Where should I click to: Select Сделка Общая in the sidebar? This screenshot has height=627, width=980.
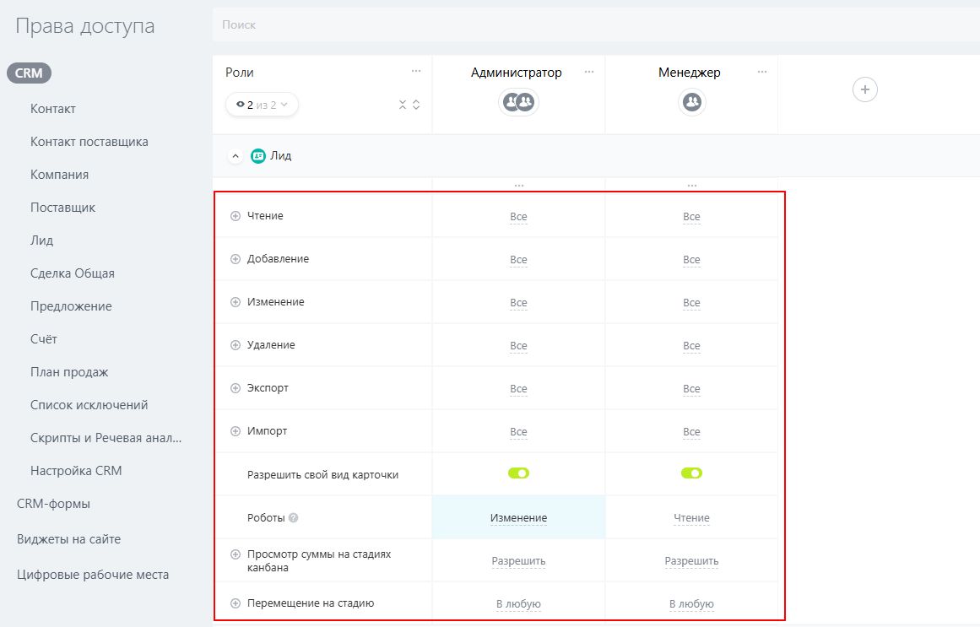(73, 273)
